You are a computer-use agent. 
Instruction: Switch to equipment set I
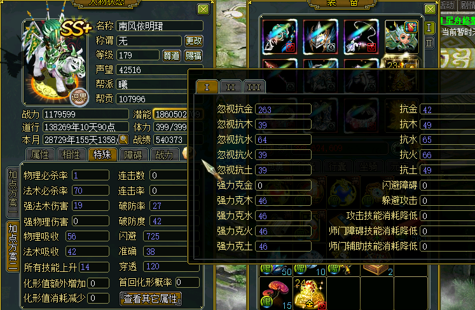(x=429, y=28)
